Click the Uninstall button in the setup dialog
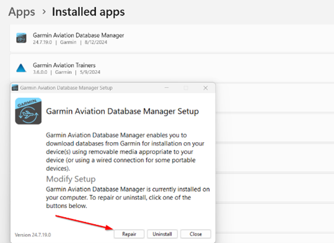The image size is (334, 243). click(x=162, y=234)
